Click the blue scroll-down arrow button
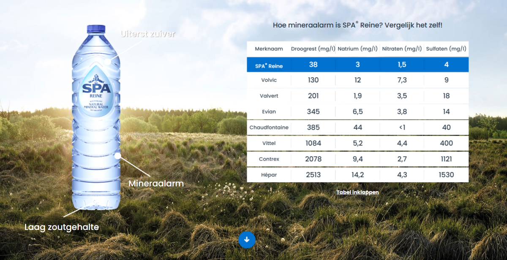The height and width of the screenshot is (260, 507). 247,240
